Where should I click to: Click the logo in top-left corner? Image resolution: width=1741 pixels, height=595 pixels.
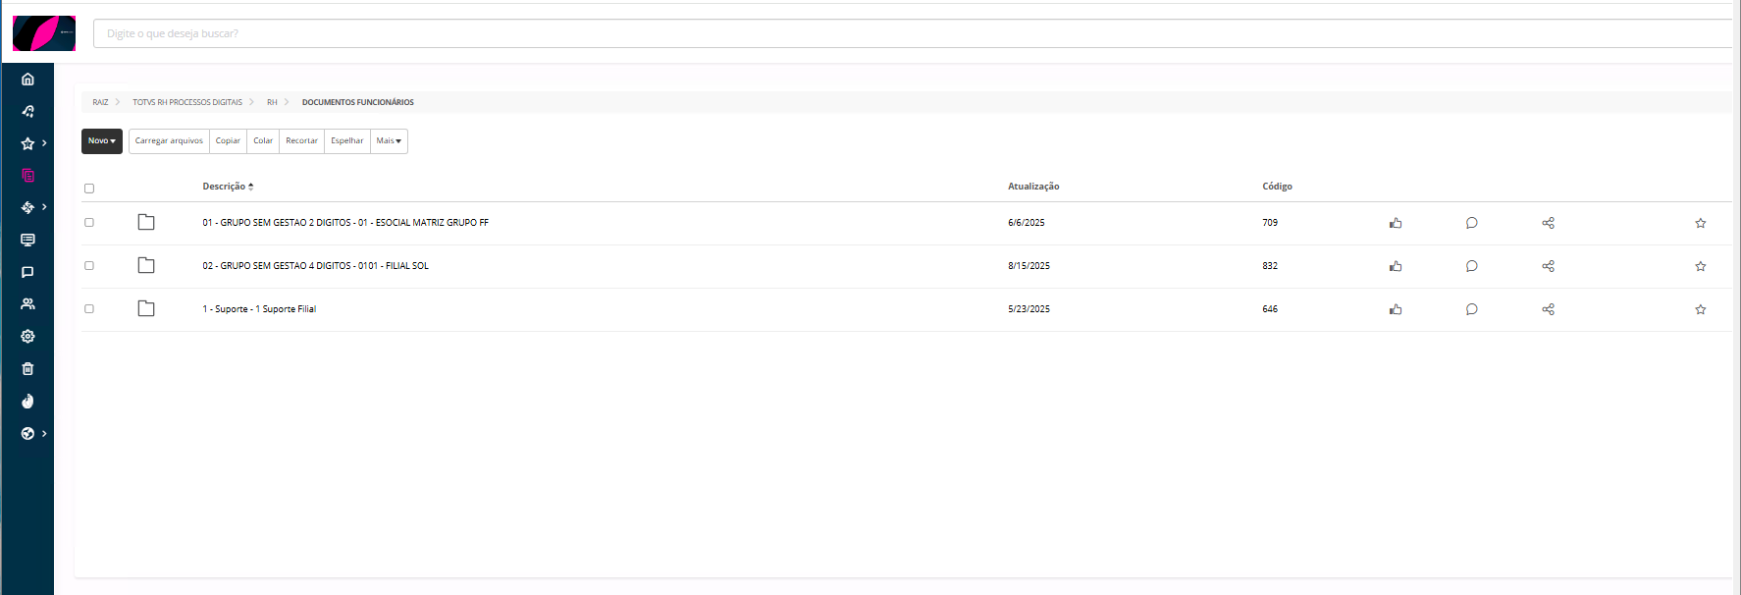44,33
